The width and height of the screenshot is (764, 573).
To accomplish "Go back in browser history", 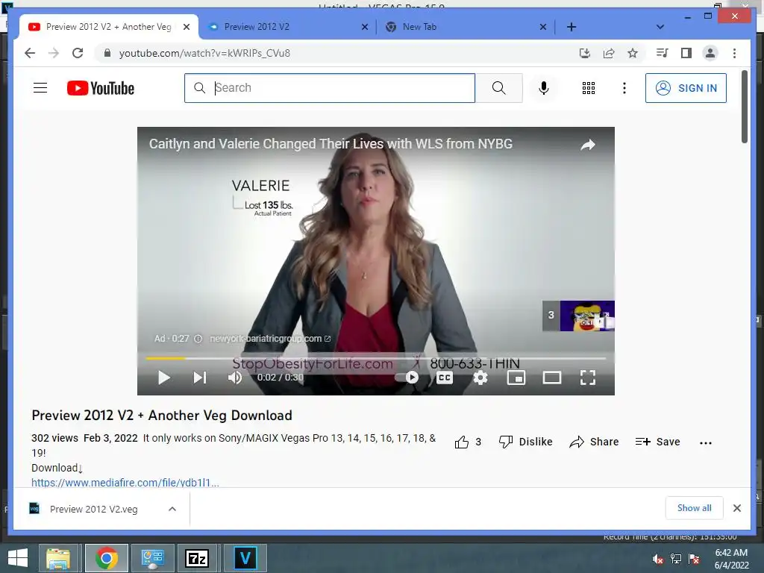I will click(x=30, y=53).
